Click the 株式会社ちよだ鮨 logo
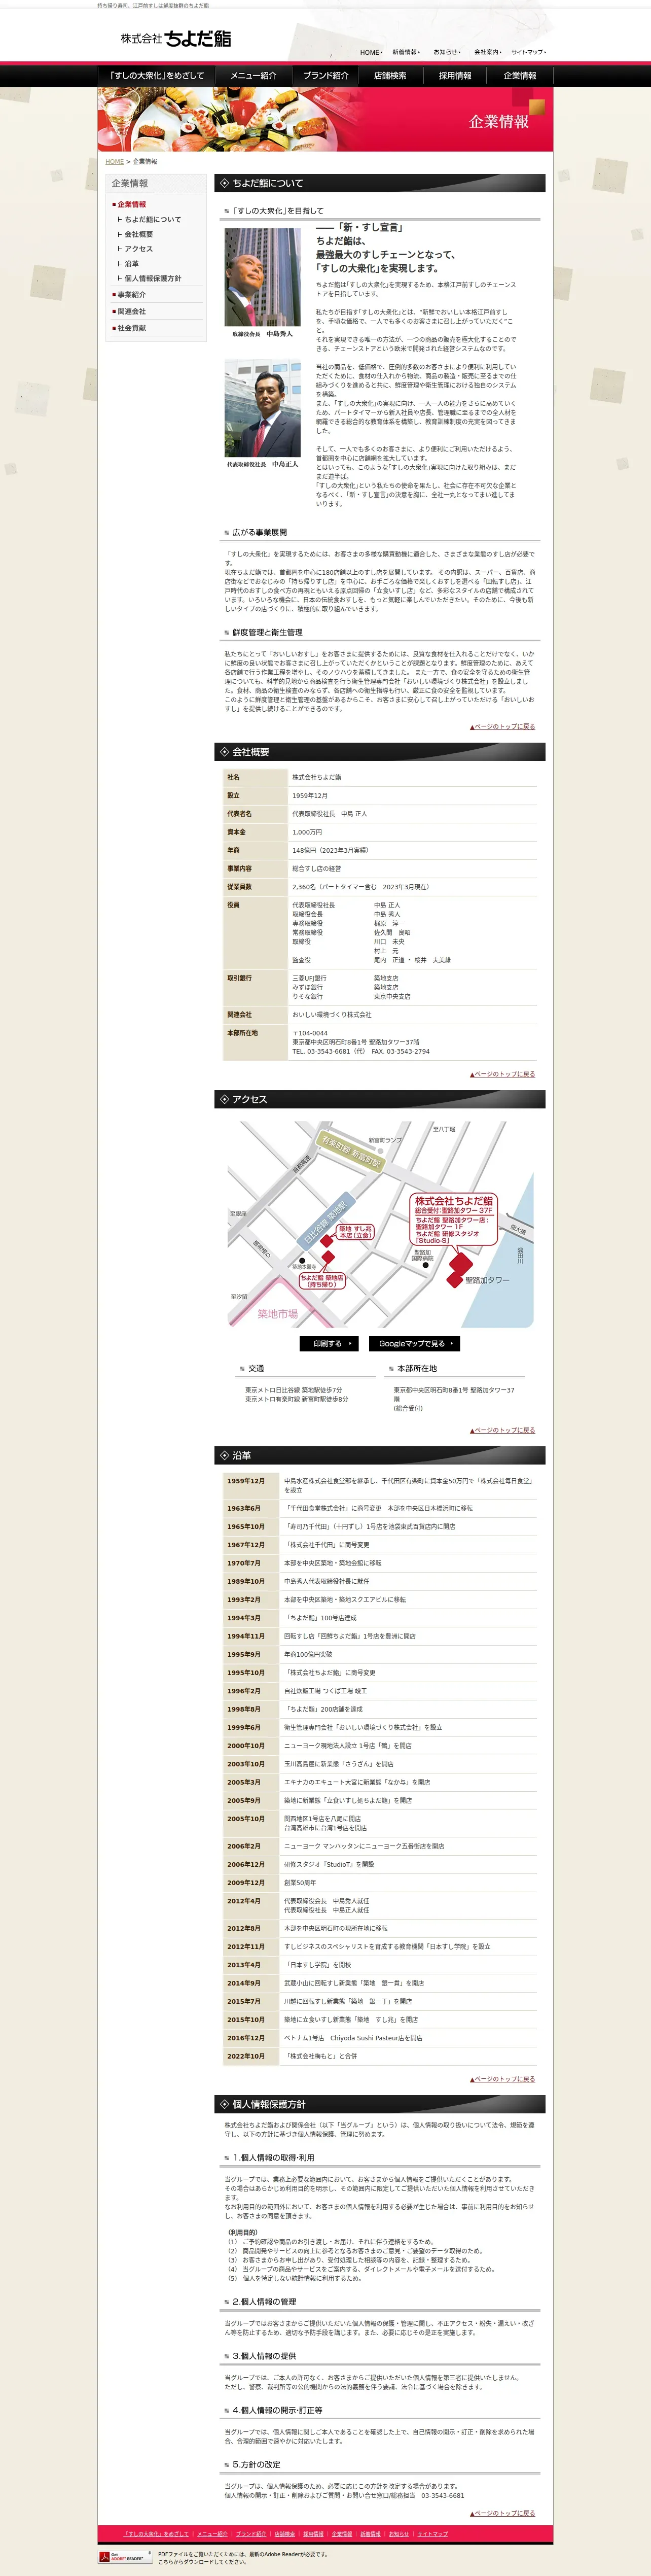This screenshot has width=651, height=2576. pyautogui.click(x=176, y=38)
